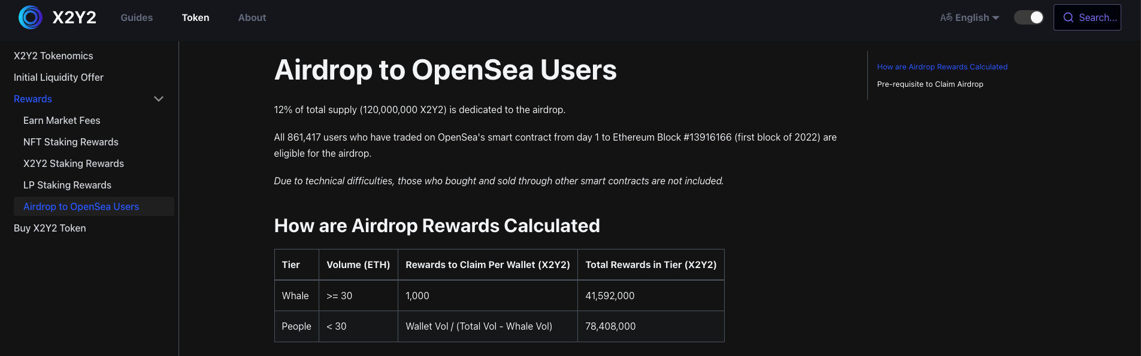Open the Guides nav tab

[x=137, y=18]
